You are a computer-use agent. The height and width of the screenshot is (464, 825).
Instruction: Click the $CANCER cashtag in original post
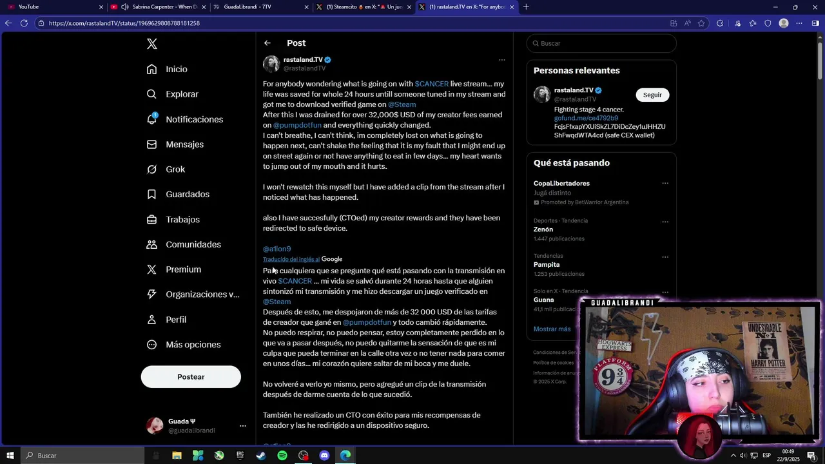pos(431,84)
